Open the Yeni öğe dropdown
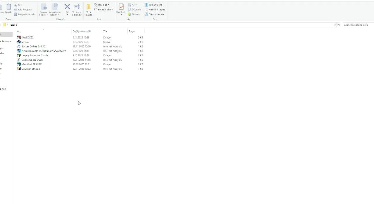Image resolution: width=374 pixels, height=210 pixels. coord(102,5)
